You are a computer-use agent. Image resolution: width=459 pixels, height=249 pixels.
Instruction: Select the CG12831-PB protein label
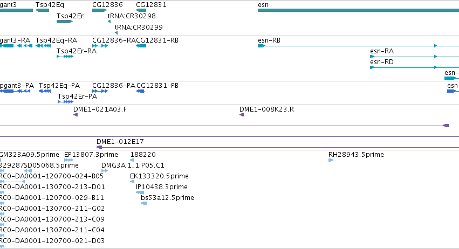click(157, 86)
